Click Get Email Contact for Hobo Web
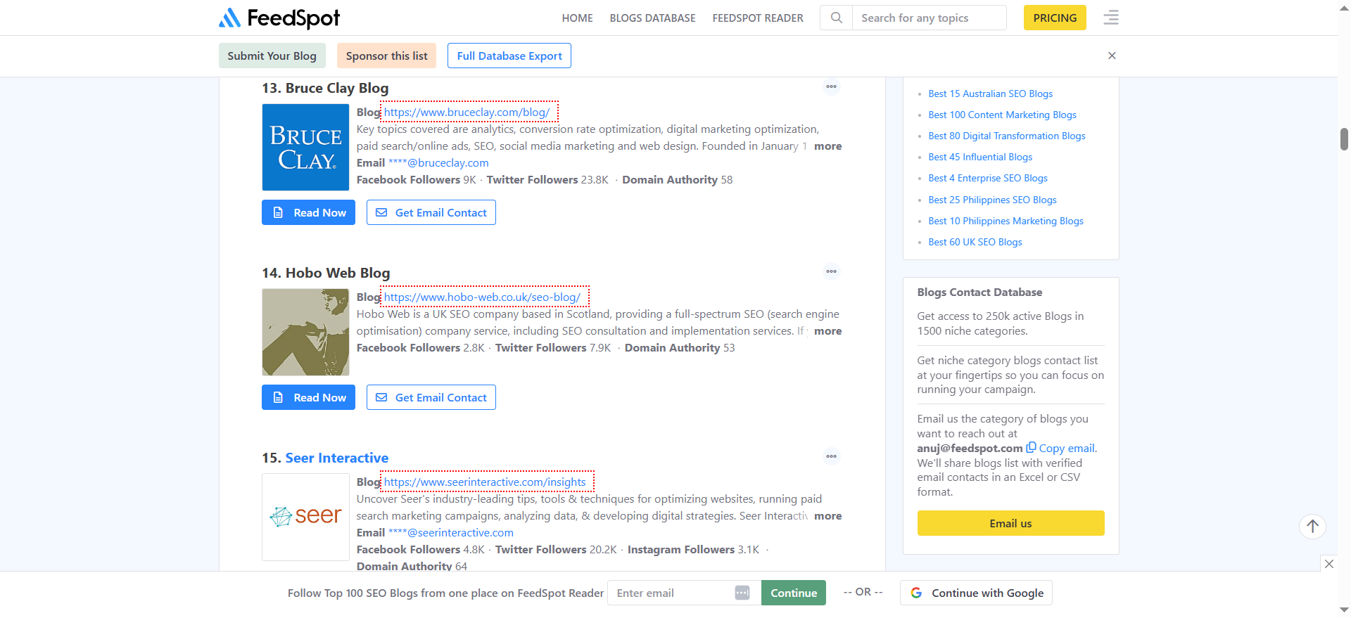The width and height of the screenshot is (1351, 618). 431,397
